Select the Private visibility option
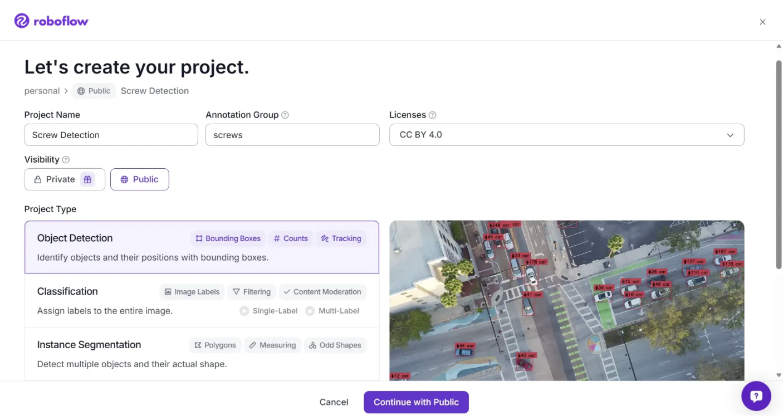The height and width of the screenshot is (420, 783). pos(55,179)
